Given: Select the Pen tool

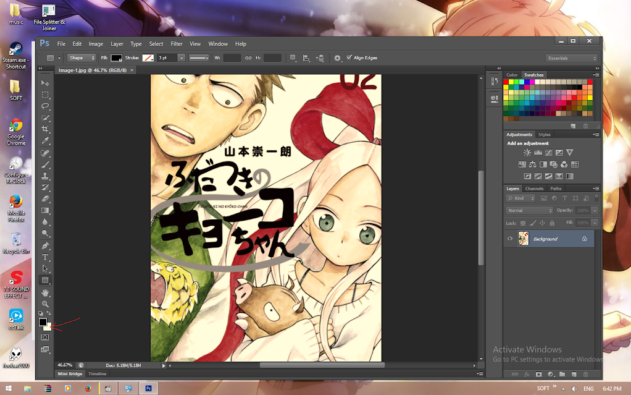Looking at the screenshot, I should pyautogui.click(x=45, y=245).
